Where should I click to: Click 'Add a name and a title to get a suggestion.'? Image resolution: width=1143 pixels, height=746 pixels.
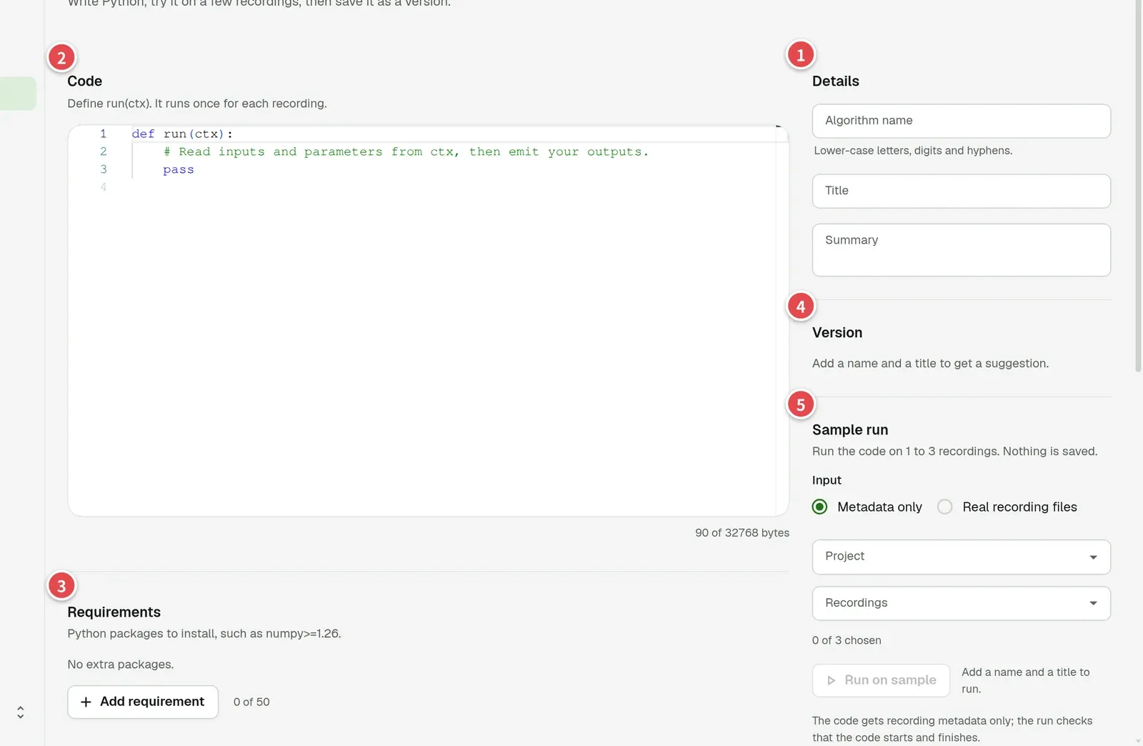click(930, 363)
